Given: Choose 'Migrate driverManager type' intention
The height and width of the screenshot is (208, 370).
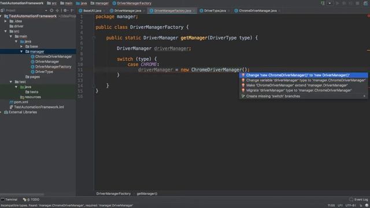Looking at the screenshot, I should point(304,90).
